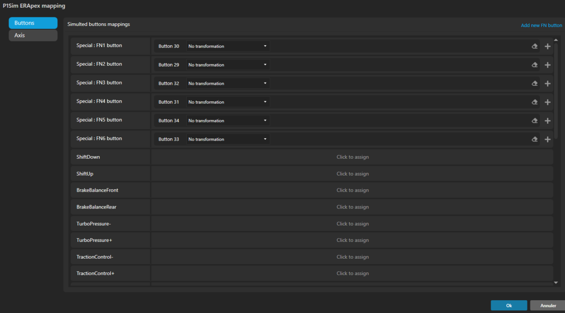
Task: Add a mapping on the FN4 row
Action: tap(547, 102)
